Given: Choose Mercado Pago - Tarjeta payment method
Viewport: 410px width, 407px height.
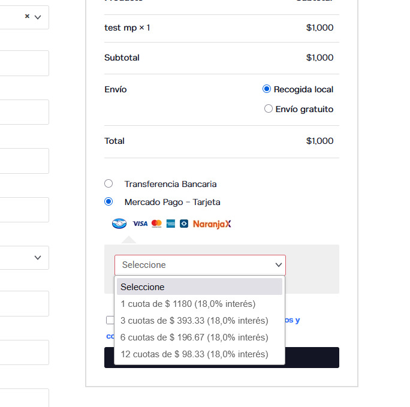Looking at the screenshot, I should click(108, 201).
